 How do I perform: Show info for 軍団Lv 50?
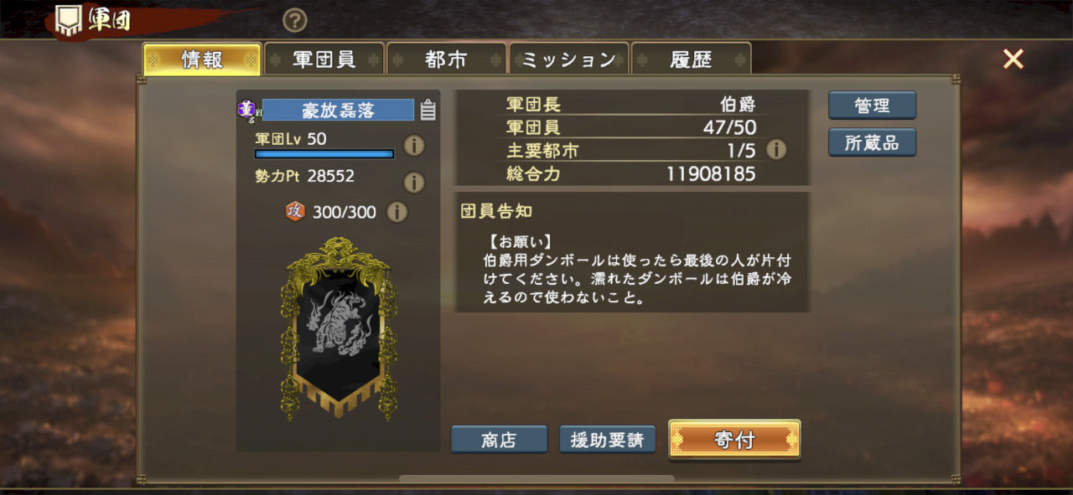(x=414, y=145)
